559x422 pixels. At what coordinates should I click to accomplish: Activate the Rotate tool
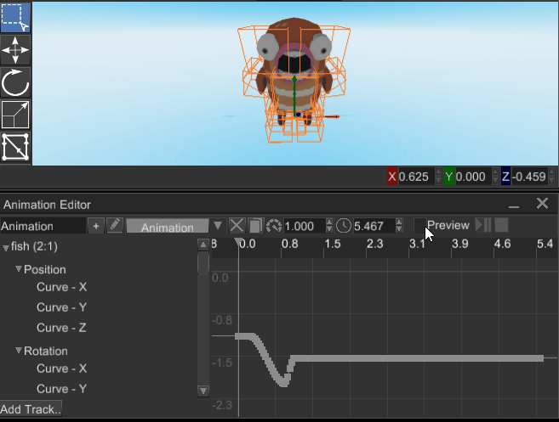16,83
